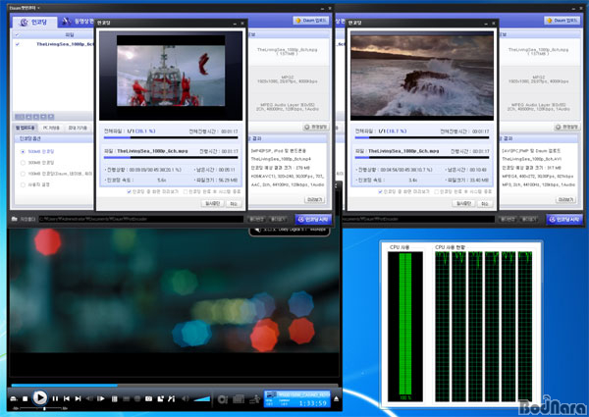Click the triangle eject icon at the player's right end

[x=336, y=399]
